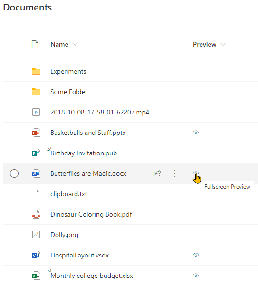Click the Experiments folder icon
Image resolution: width=258 pixels, height=286 pixels.
pos(36,71)
